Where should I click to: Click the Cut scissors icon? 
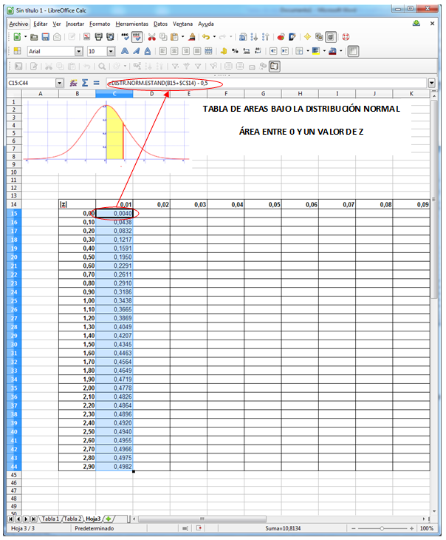tap(152, 36)
